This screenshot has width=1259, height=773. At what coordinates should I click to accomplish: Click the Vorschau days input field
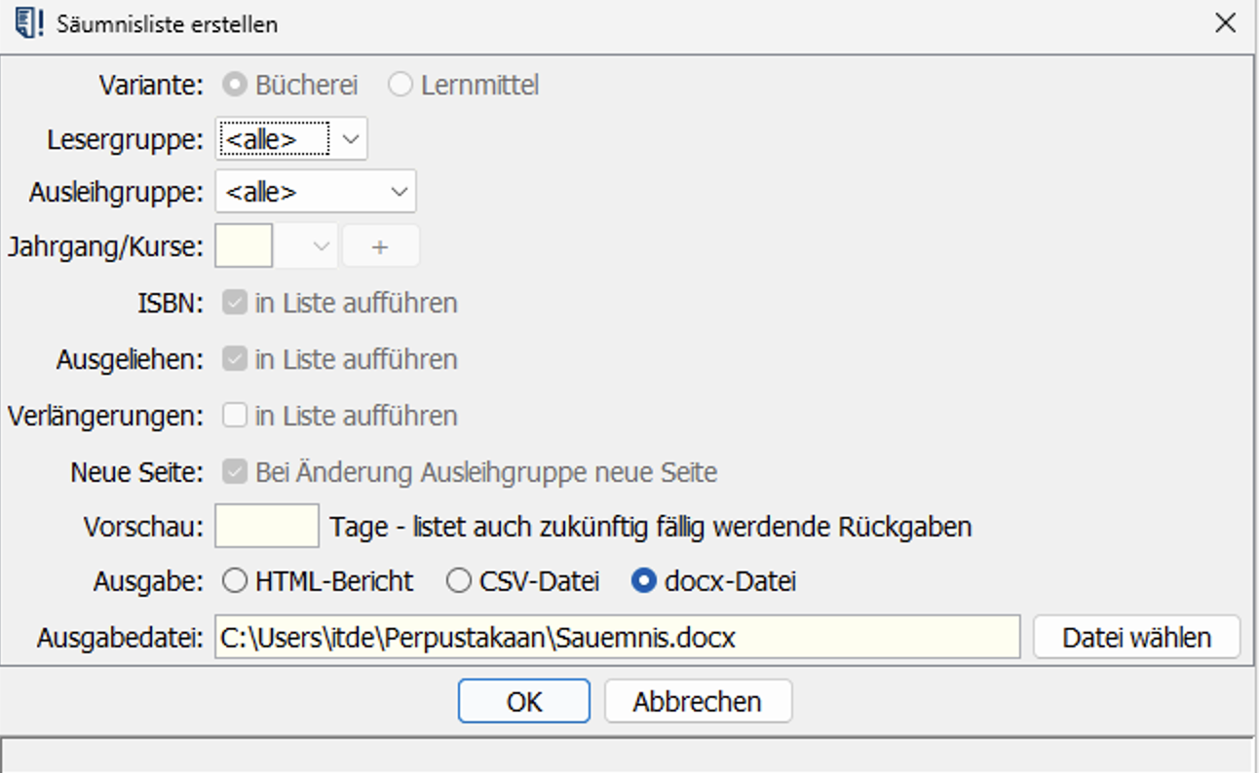(x=267, y=527)
